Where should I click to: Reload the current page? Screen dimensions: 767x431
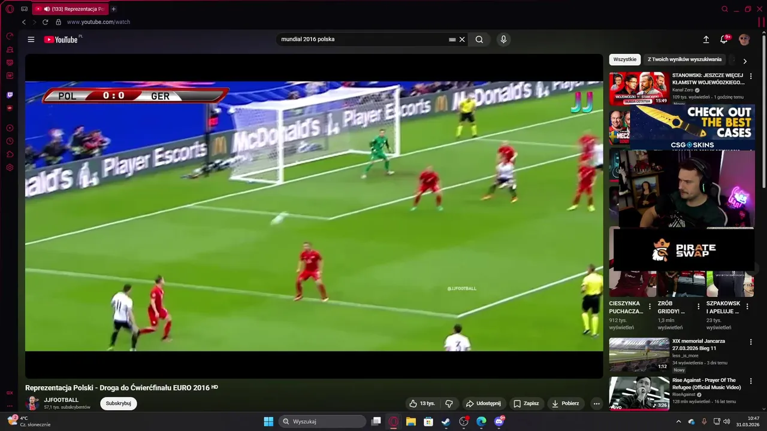coord(45,22)
